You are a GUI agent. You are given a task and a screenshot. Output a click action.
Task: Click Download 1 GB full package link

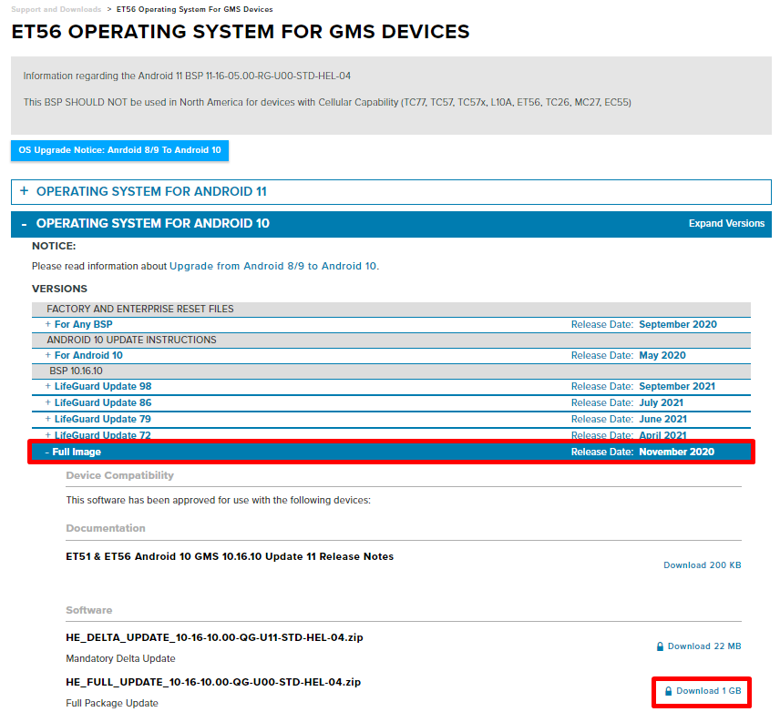pyautogui.click(x=708, y=691)
